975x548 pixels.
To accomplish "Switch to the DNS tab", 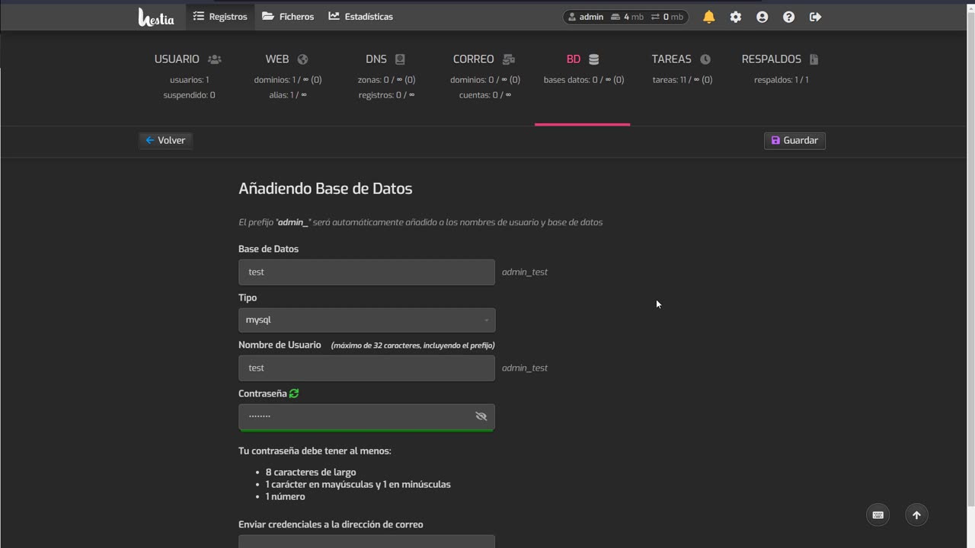I will coord(386,59).
